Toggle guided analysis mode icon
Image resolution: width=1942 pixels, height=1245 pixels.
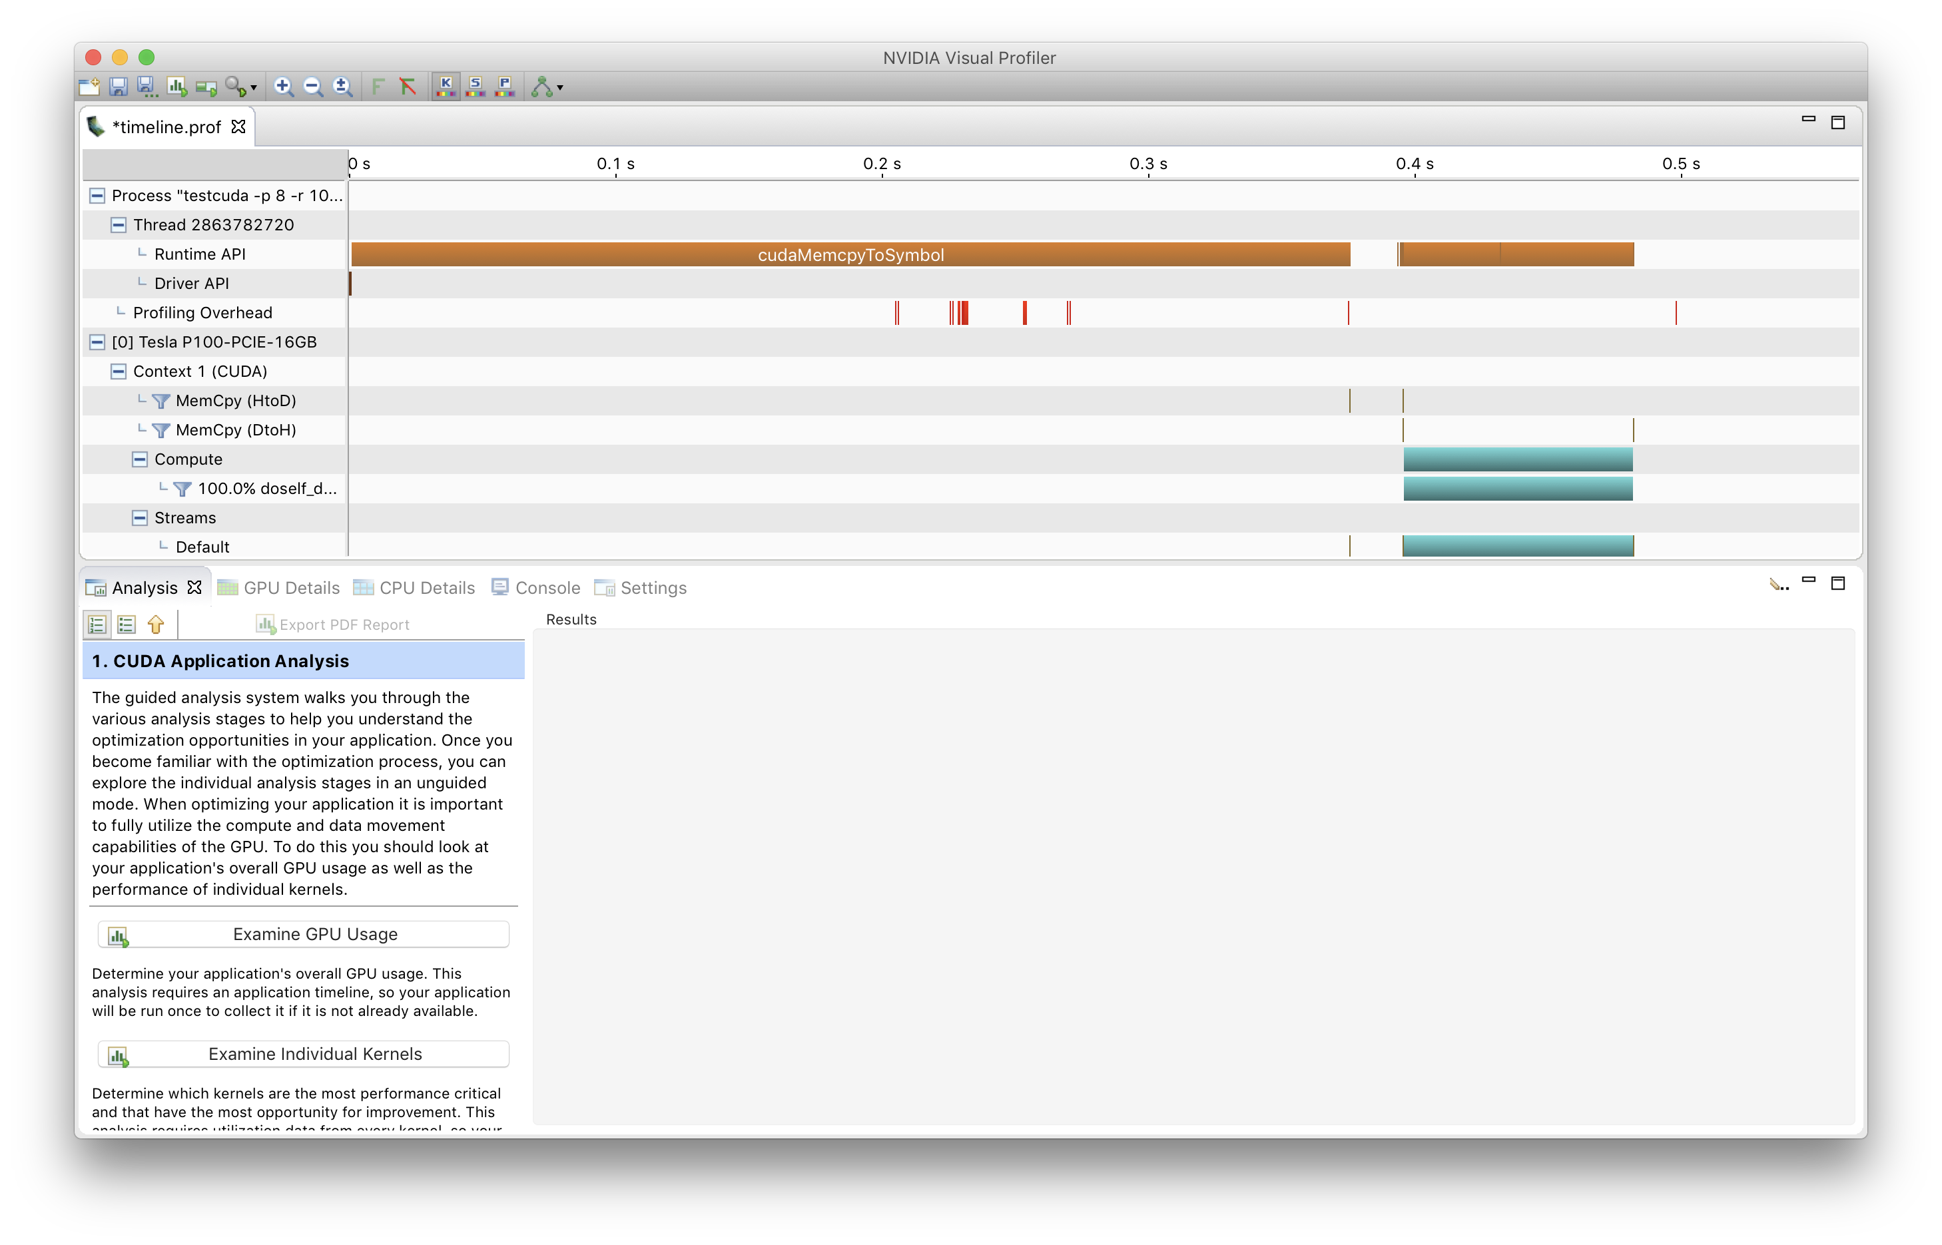[x=97, y=624]
